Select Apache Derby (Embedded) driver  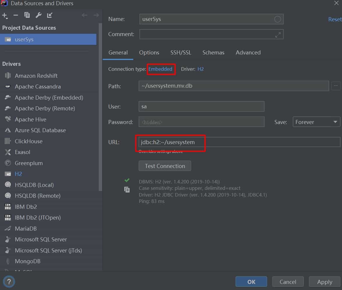(x=49, y=98)
